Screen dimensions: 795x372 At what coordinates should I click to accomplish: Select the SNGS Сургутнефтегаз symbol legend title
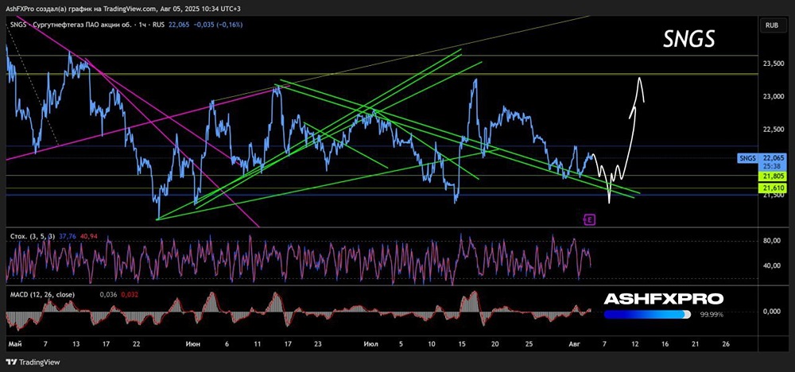[71, 23]
